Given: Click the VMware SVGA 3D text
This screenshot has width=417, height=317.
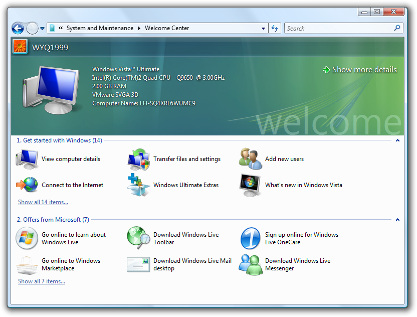Looking at the screenshot, I should (115, 95).
